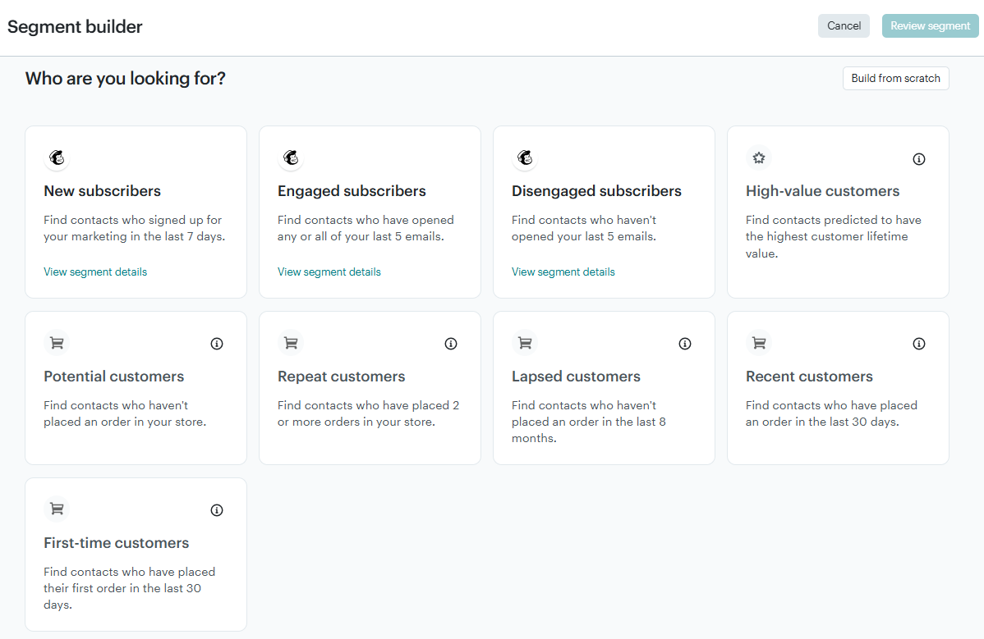Screen dimensions: 984x639
Task: Cancel the segment builder
Action: 844,25
